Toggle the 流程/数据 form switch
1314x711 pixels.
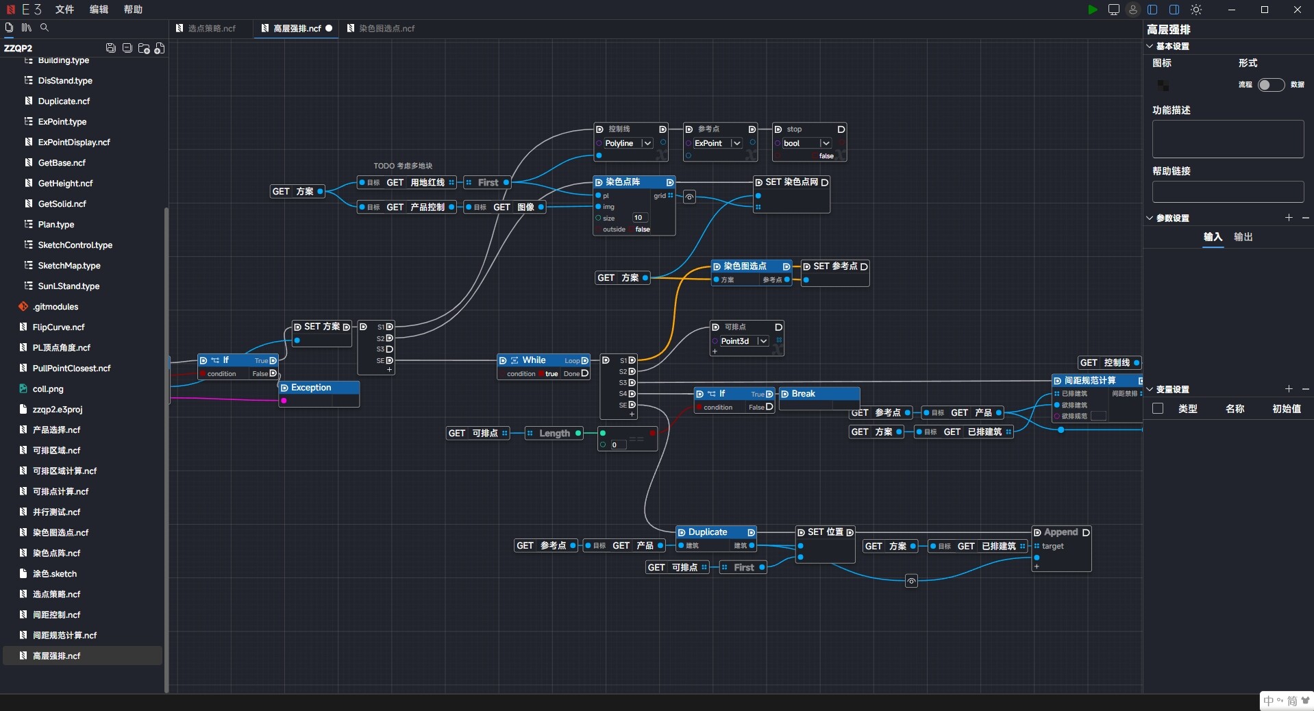(x=1271, y=85)
